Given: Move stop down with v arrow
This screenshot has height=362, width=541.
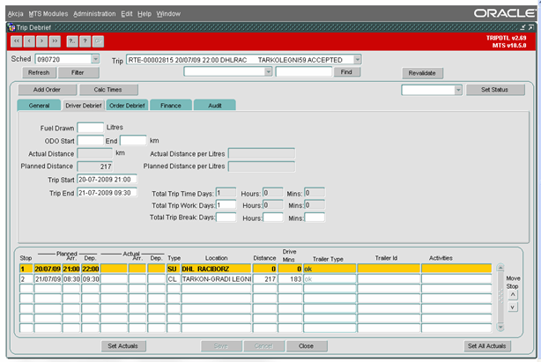Looking at the screenshot, I should [x=513, y=307].
